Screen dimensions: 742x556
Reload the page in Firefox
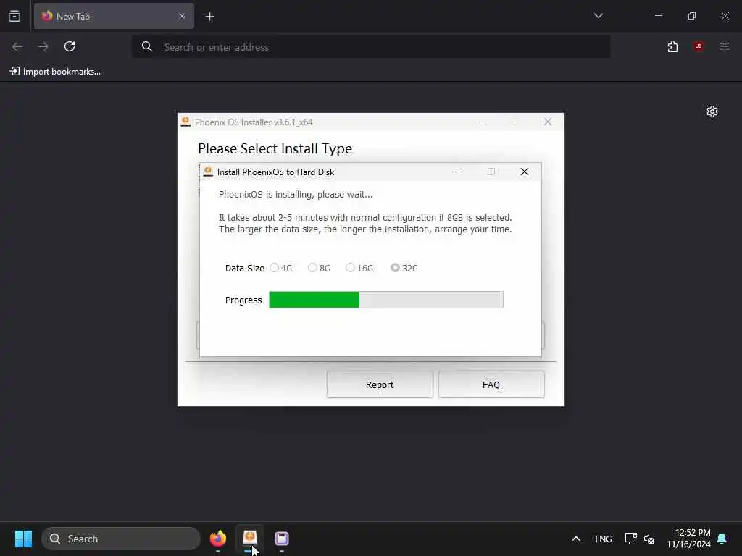pos(70,46)
